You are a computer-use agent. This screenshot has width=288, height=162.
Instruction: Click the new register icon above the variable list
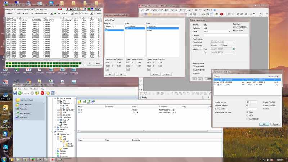click(89, 102)
